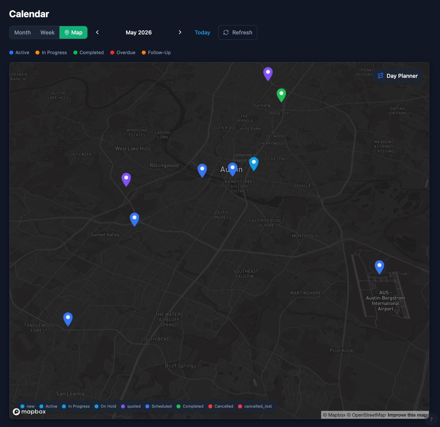Switch to the Month view tab
This screenshot has height=427, width=440.
23,33
